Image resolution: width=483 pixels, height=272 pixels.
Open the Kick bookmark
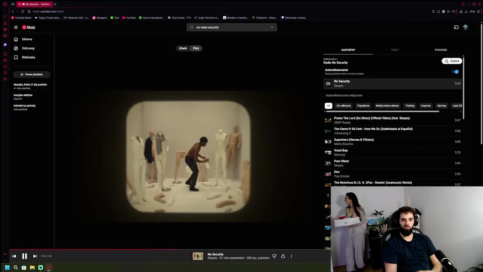115,18
